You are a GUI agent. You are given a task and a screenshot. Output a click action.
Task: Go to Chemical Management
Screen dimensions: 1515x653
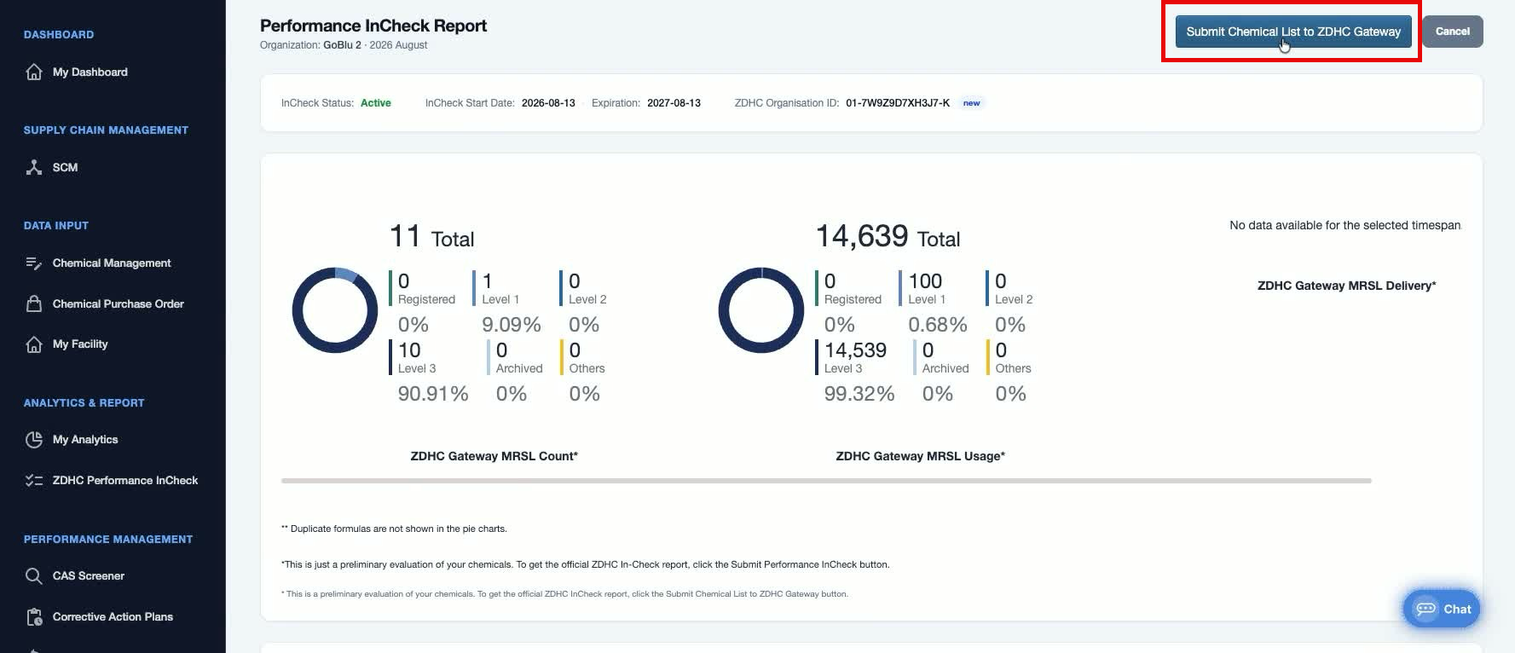pos(112,263)
